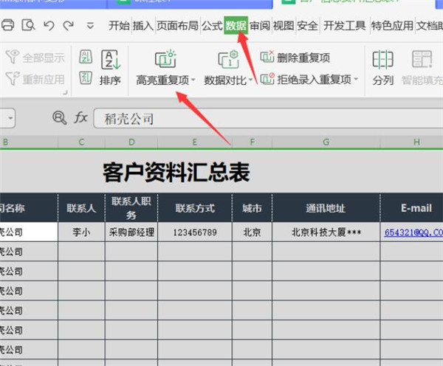Screen dimensions: 443x366
Task: Undo the last action
Action: (x=49, y=25)
